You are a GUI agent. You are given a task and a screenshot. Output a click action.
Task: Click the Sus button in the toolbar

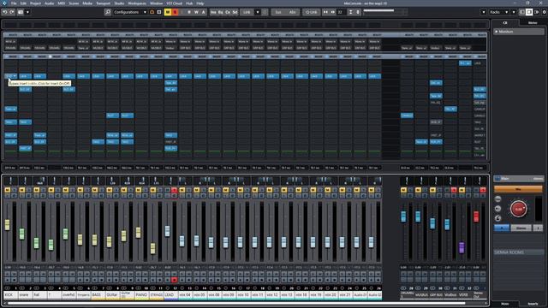tap(278, 12)
